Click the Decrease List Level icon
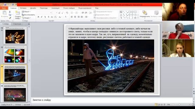This screenshot has height=109, width=195. (x=83, y=13)
